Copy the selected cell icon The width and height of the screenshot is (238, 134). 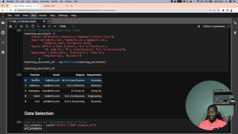click(27, 26)
